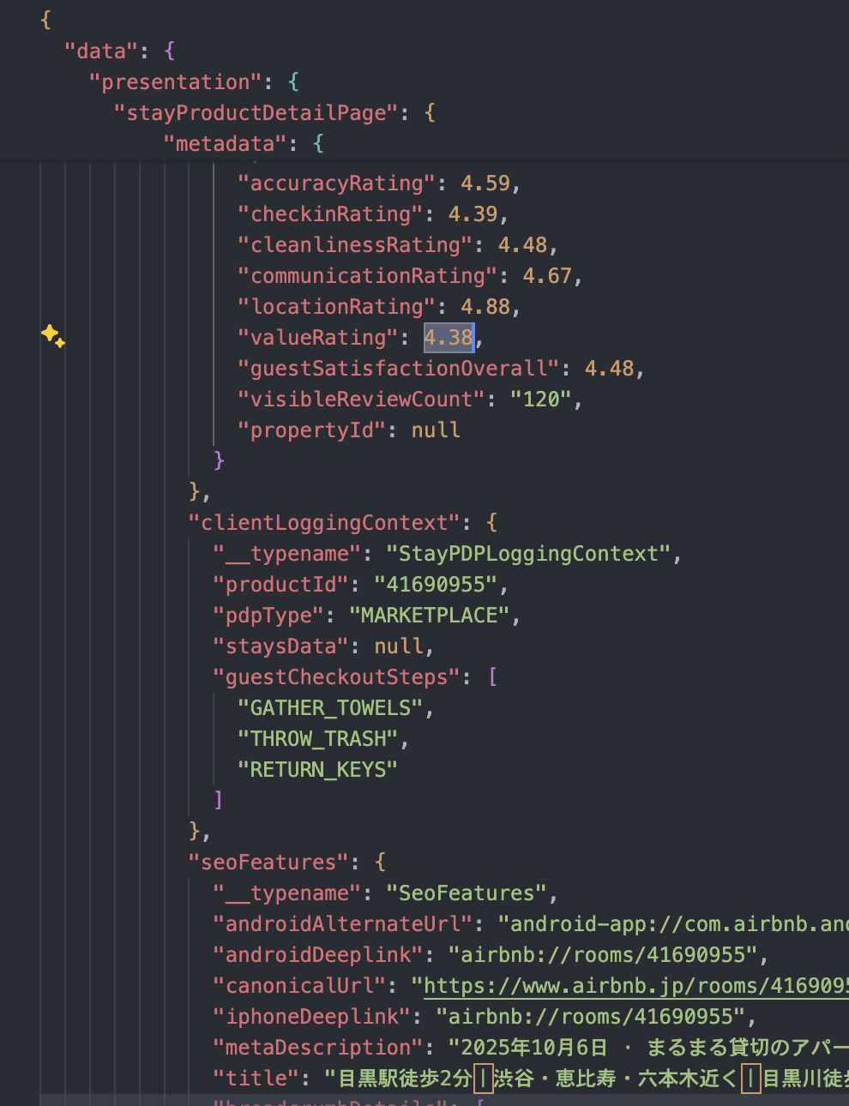Click the "metadata" key in the header

click(x=224, y=143)
